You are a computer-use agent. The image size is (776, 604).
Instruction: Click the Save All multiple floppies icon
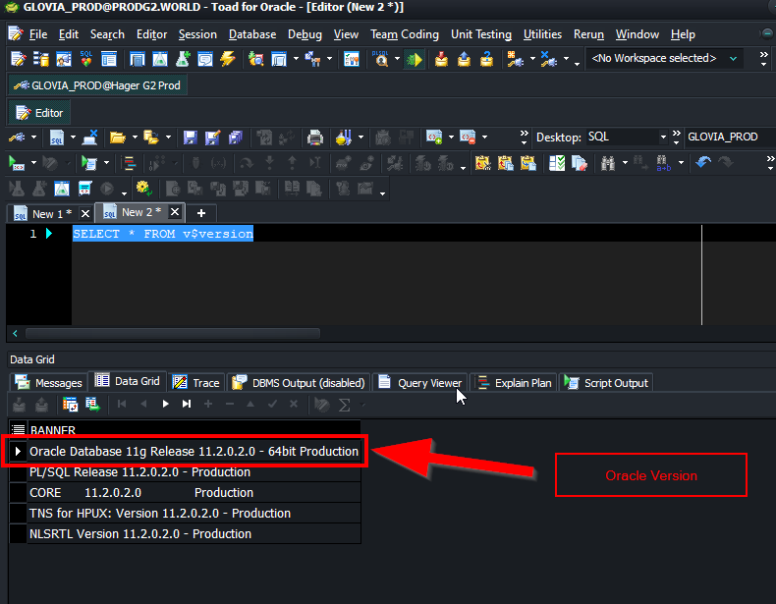236,137
